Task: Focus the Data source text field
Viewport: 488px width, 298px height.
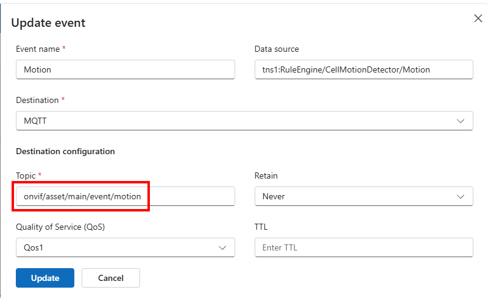Action: 363,69
